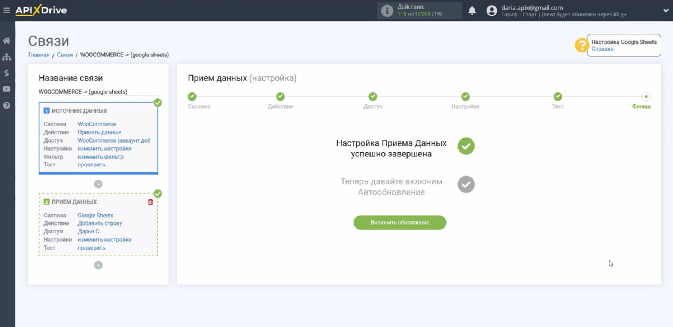Expand the account dropdown chevron
This screenshot has width=673, height=327.
click(x=666, y=10)
